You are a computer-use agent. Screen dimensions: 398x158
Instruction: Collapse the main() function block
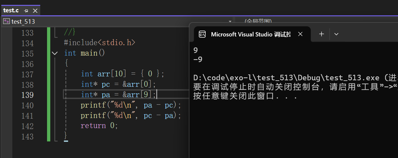pos(55,53)
